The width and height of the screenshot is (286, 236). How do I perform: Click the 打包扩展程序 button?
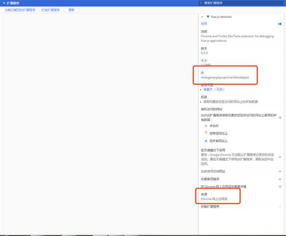pos(50,10)
